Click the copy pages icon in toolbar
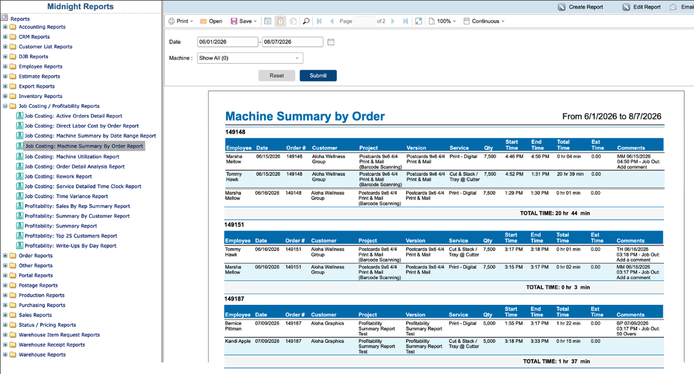Screen dimensions: 694x374 pyautogui.click(x=293, y=21)
